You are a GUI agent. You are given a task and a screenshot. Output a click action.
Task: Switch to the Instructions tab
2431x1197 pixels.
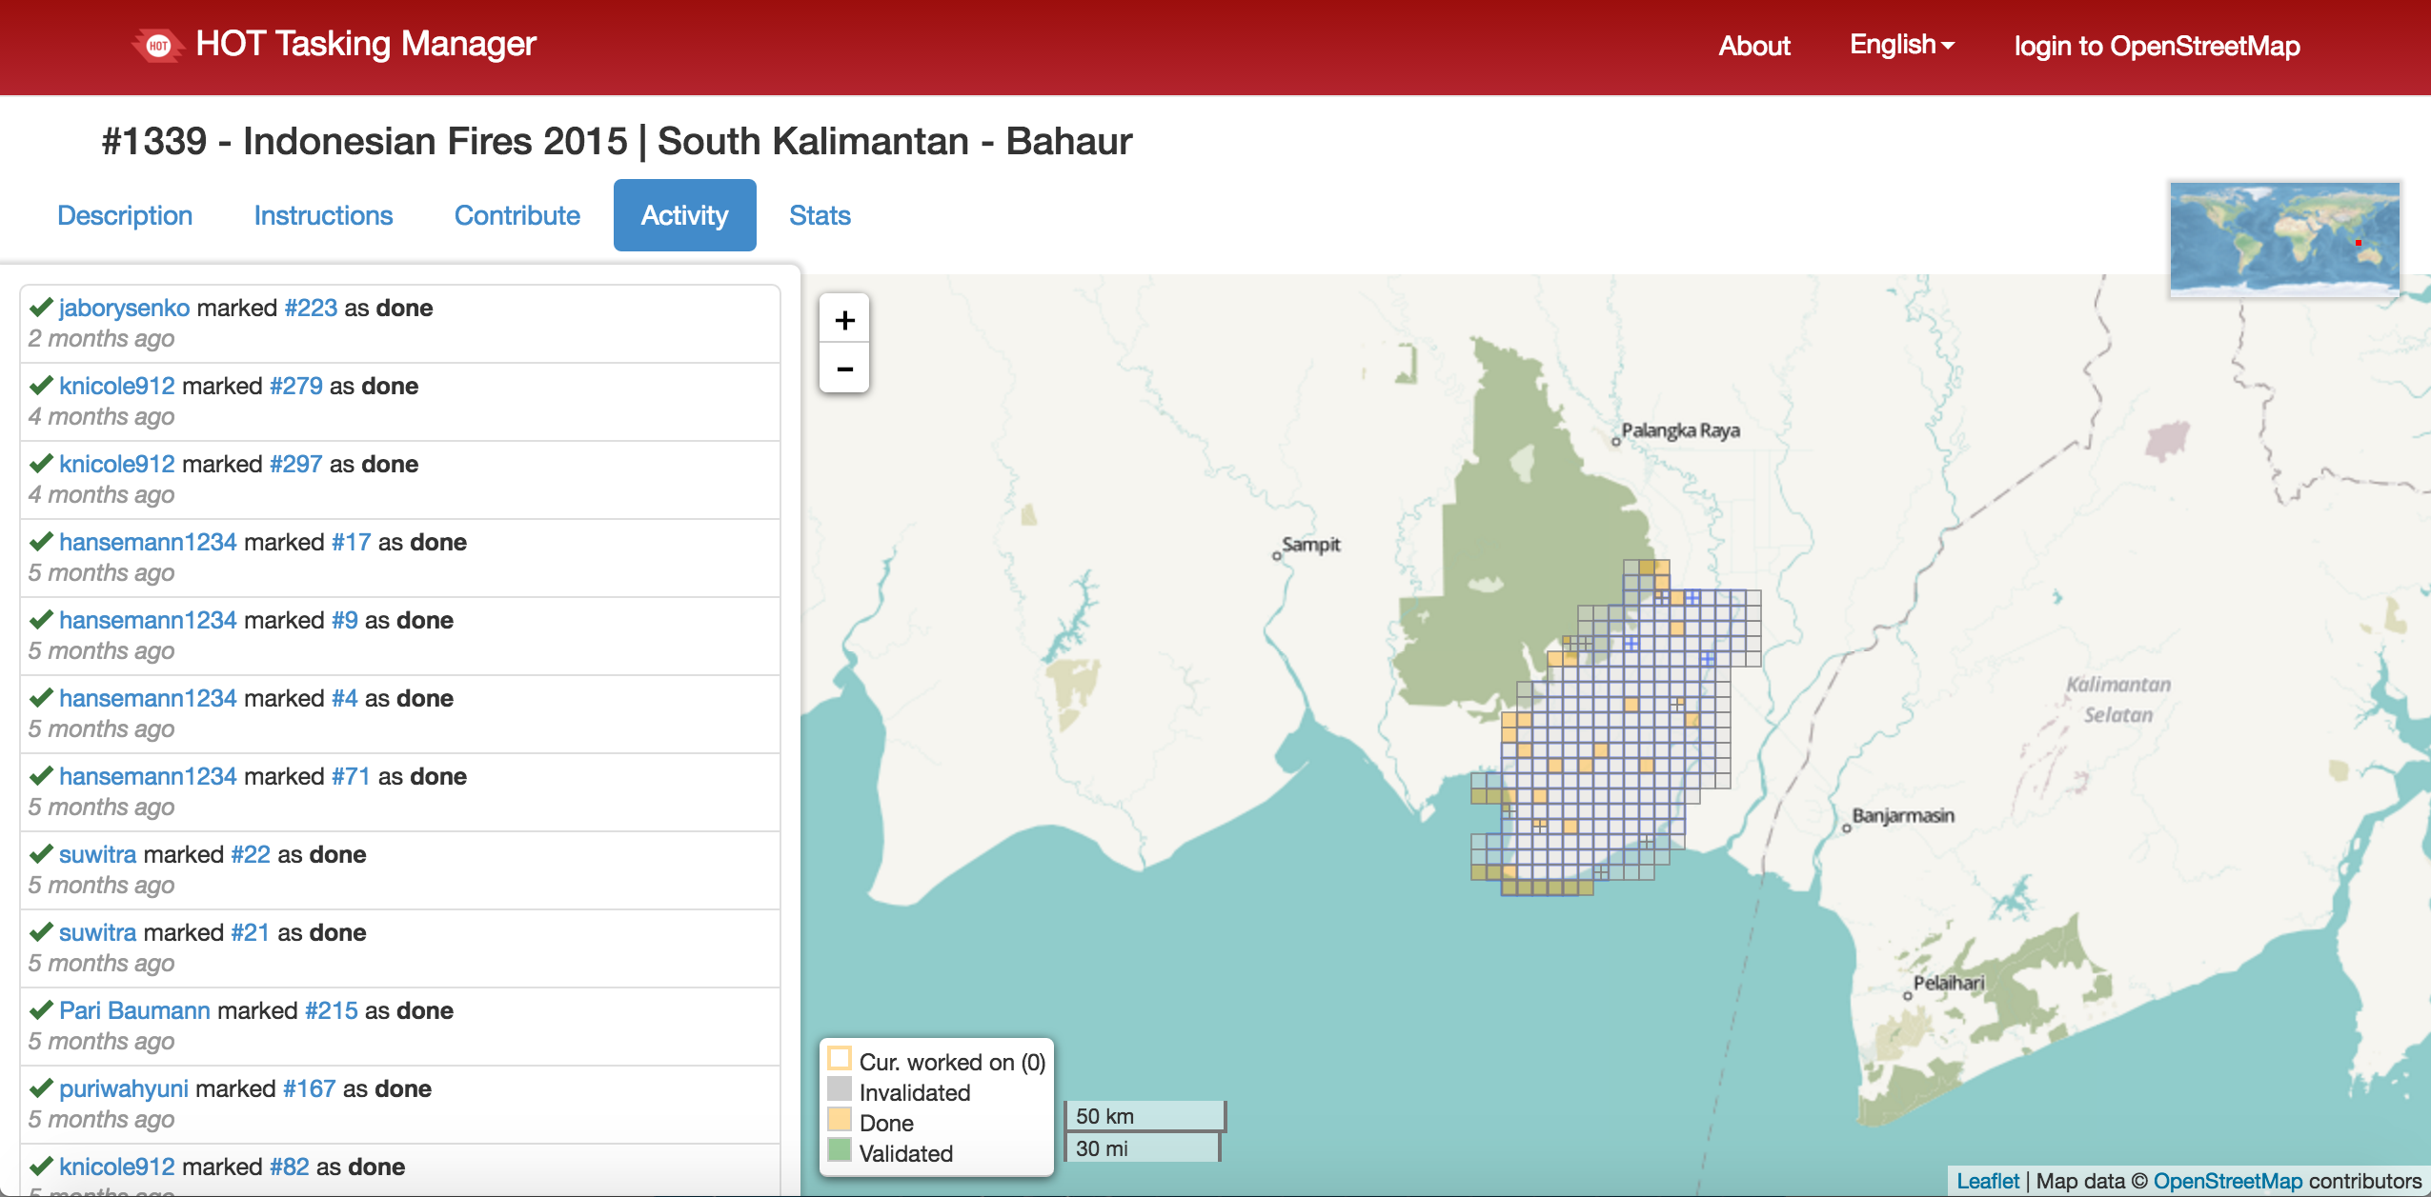tap(323, 215)
